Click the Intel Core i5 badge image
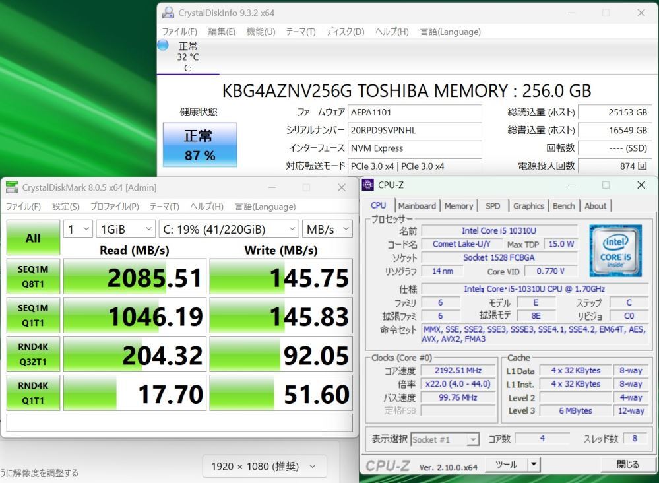 pyautogui.click(x=615, y=253)
